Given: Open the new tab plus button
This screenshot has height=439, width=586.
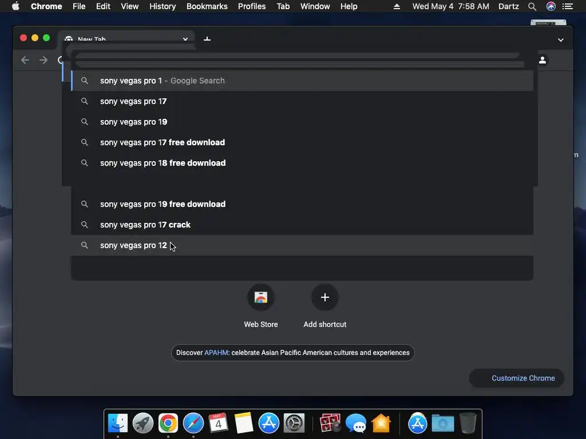Looking at the screenshot, I should point(207,39).
